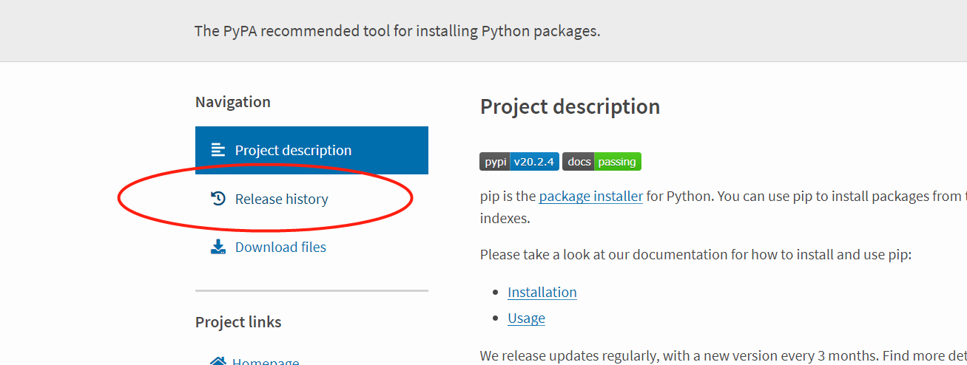
Task: Open the Installation documentation link
Action: coord(542,293)
